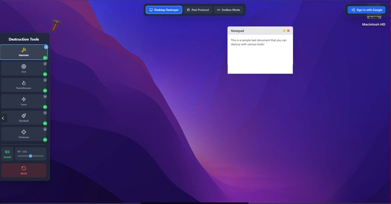Click the Sign in with Google button
The image size is (391, 204).
click(366, 10)
